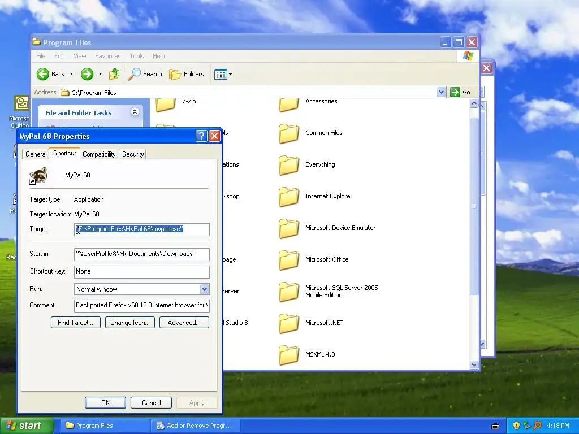
Task: Click the Target path field
Action: pyautogui.click(x=142, y=229)
